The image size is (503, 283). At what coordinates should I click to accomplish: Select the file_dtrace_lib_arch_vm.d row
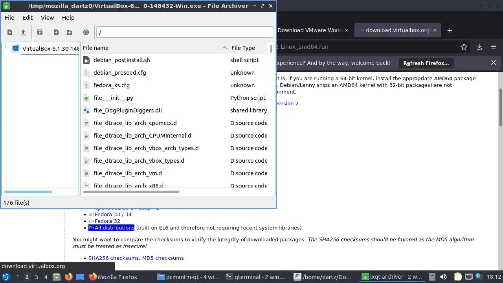pyautogui.click(x=174, y=173)
